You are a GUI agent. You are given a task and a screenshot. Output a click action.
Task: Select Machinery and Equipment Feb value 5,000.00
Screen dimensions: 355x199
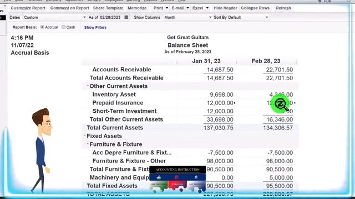point(281,178)
